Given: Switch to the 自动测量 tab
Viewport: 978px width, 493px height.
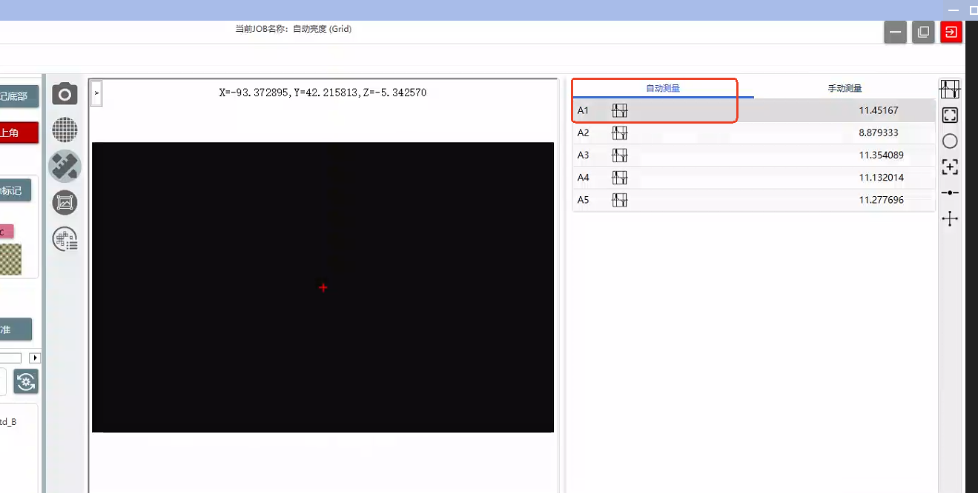Looking at the screenshot, I should 662,88.
